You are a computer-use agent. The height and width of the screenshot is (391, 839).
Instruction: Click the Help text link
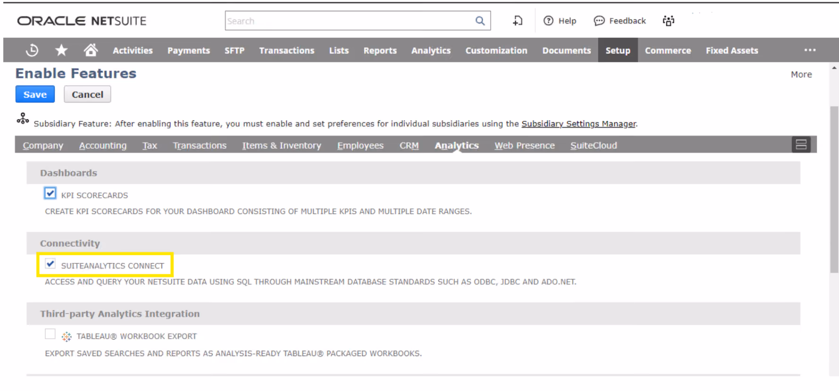pyautogui.click(x=567, y=21)
